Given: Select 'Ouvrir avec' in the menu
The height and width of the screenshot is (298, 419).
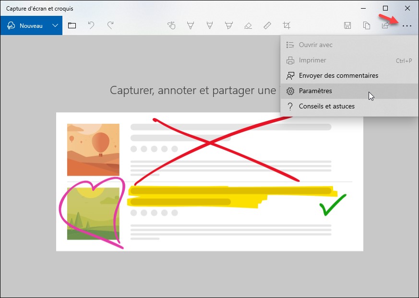Looking at the screenshot, I should (x=315, y=45).
